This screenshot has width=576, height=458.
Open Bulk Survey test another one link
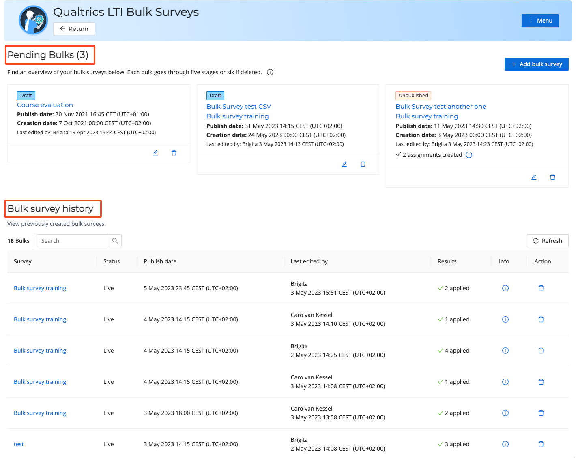pyautogui.click(x=441, y=107)
